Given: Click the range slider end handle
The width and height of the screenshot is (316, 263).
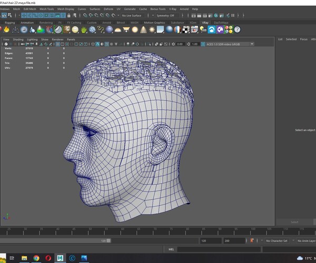Looking at the screenshot, I should click(108, 241).
